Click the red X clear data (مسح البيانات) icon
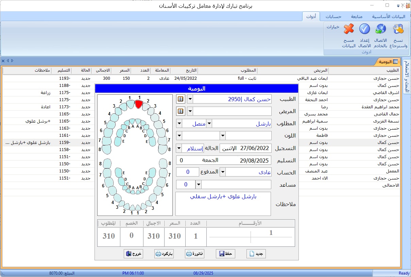Screen dimensions: 411x277 (x=349, y=30)
